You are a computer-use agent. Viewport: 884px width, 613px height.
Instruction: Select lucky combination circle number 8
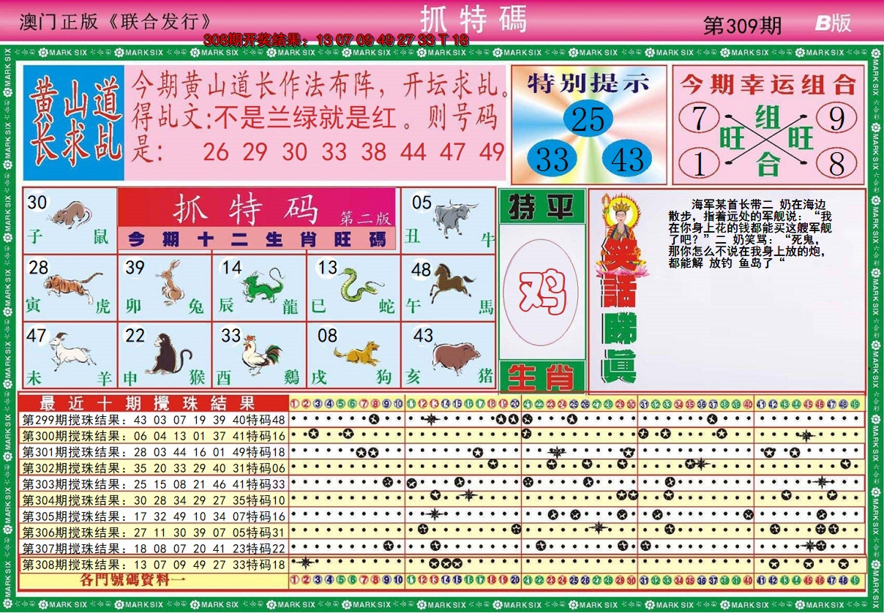click(x=836, y=162)
